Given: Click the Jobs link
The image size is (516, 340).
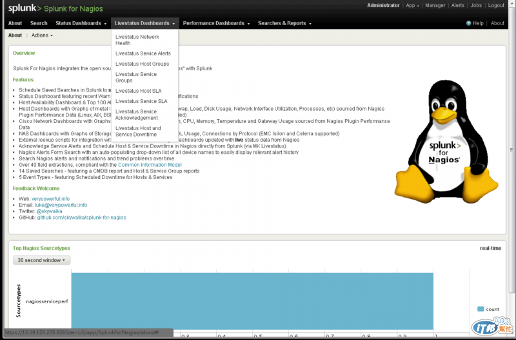Looking at the screenshot, I should (x=476, y=5).
